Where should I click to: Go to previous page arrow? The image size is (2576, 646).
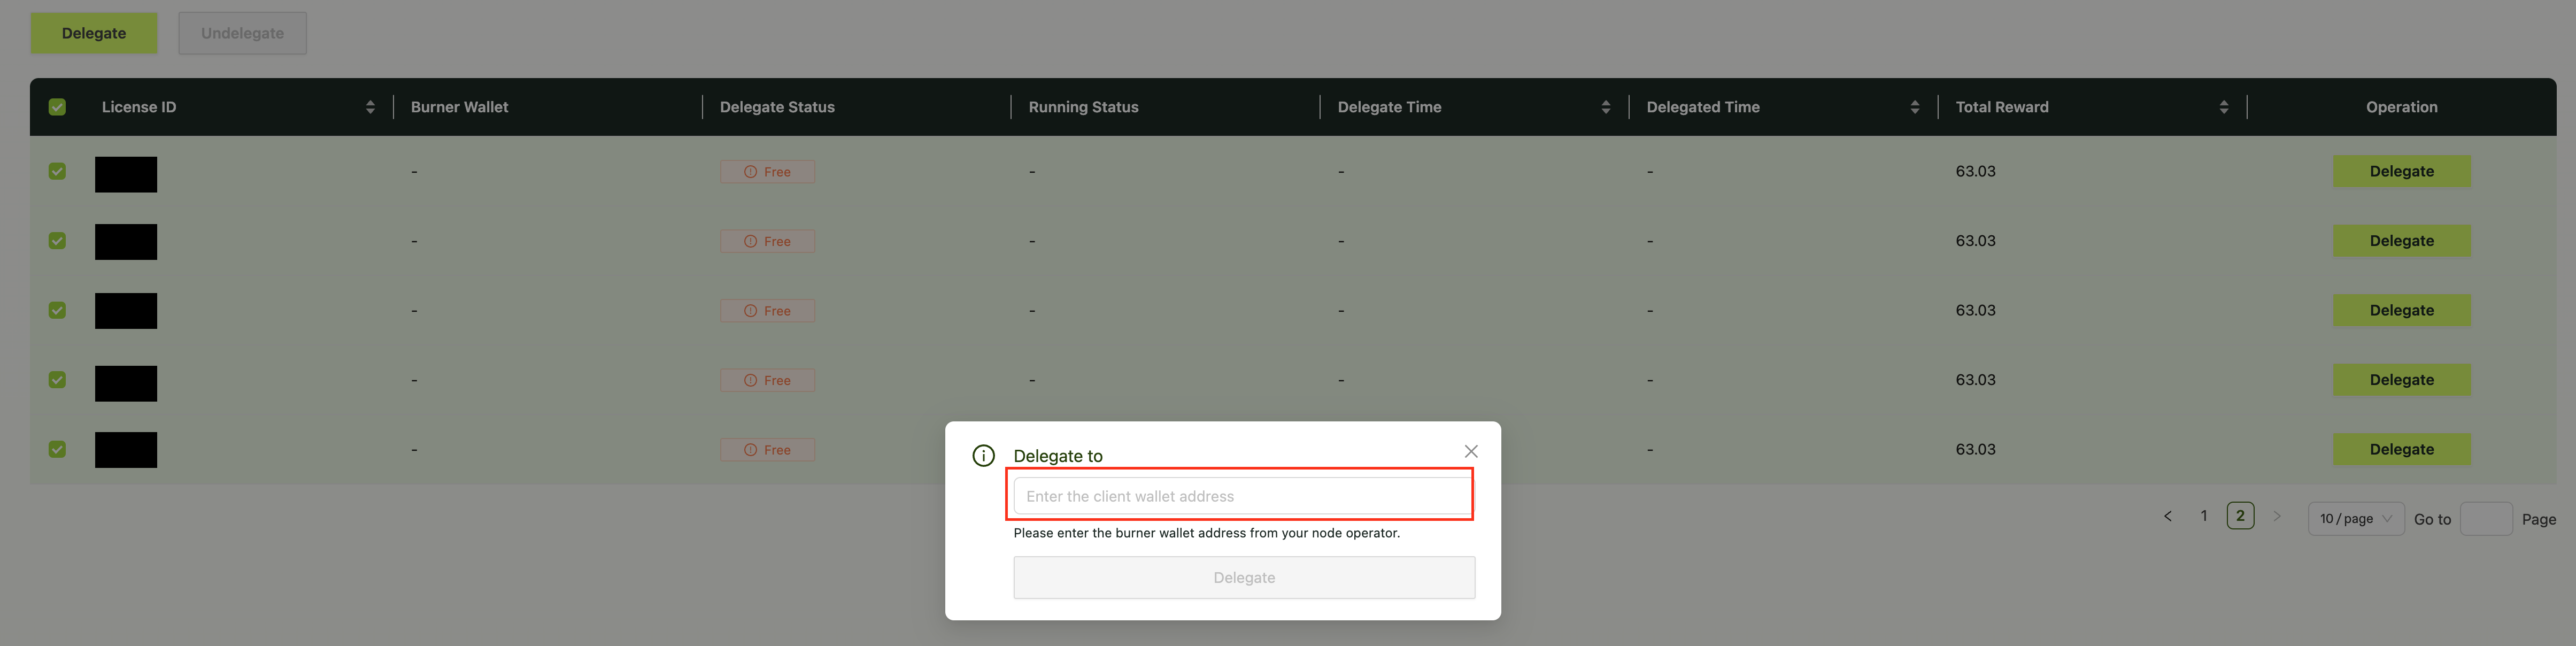(x=2167, y=517)
